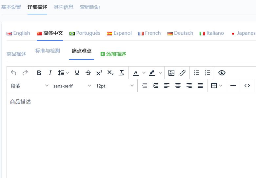The height and width of the screenshot is (178, 256).
Task: Switch language to English
Action: click(x=18, y=33)
